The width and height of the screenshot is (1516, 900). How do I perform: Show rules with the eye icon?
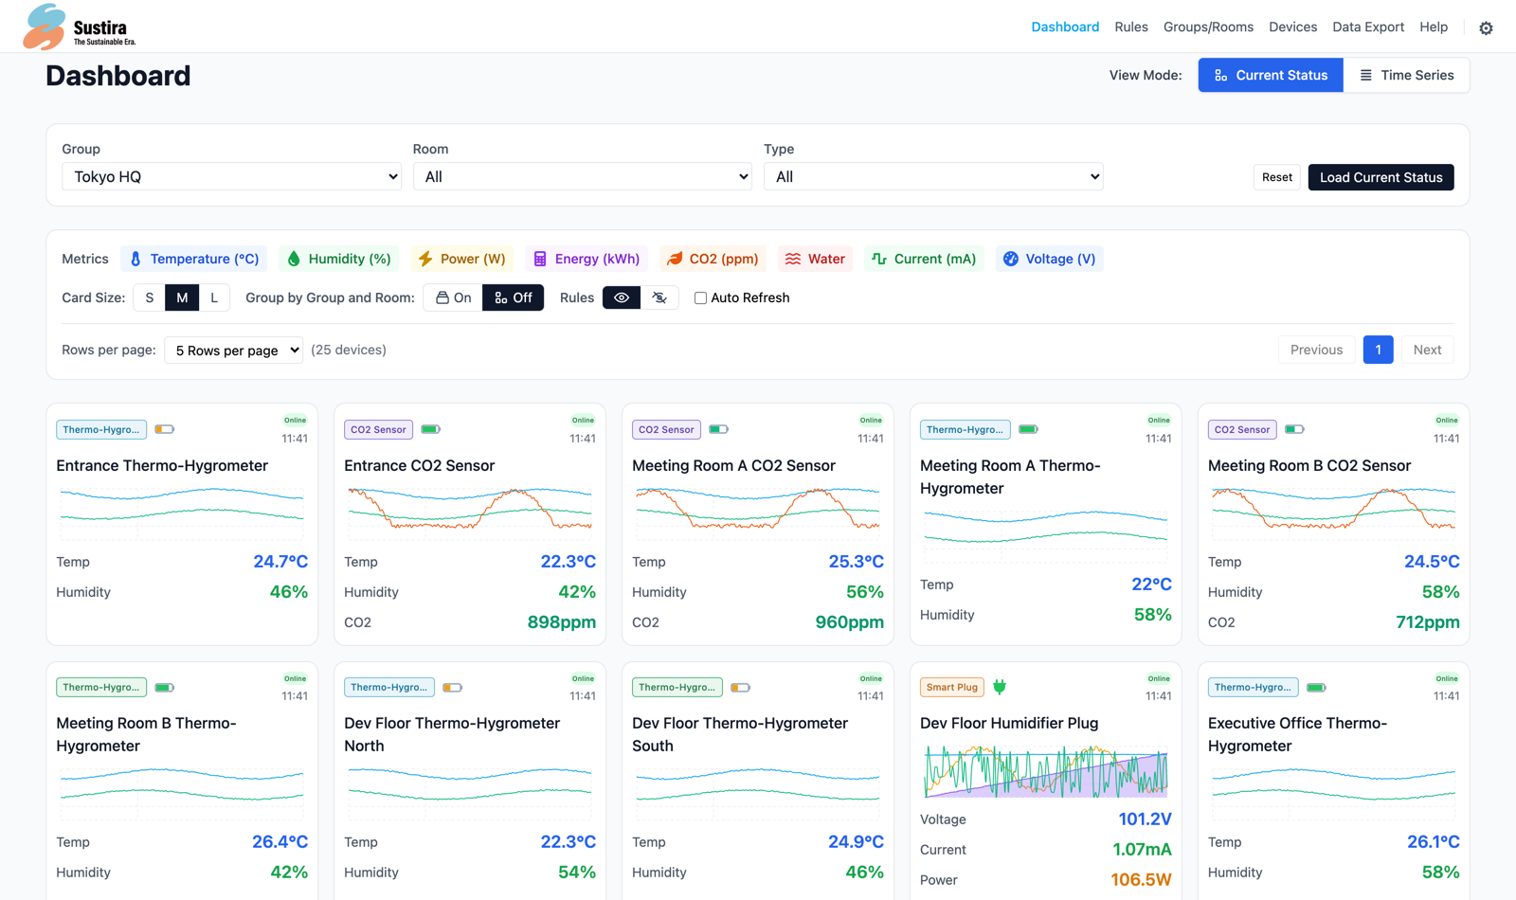click(x=622, y=297)
